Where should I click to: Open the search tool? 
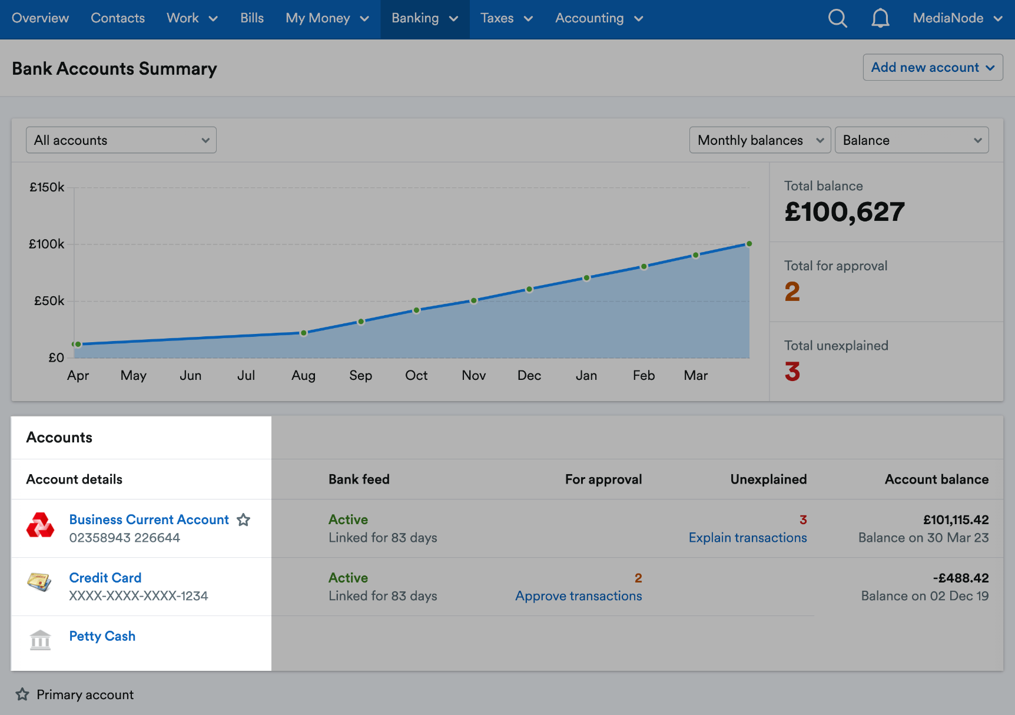837,18
